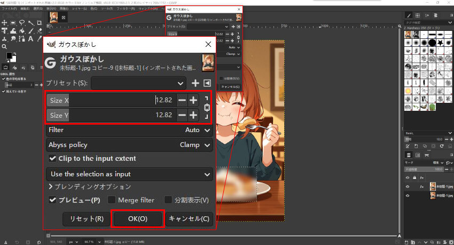Select the Clone stamp tool
454x245 pixels.
[x=4, y=39]
